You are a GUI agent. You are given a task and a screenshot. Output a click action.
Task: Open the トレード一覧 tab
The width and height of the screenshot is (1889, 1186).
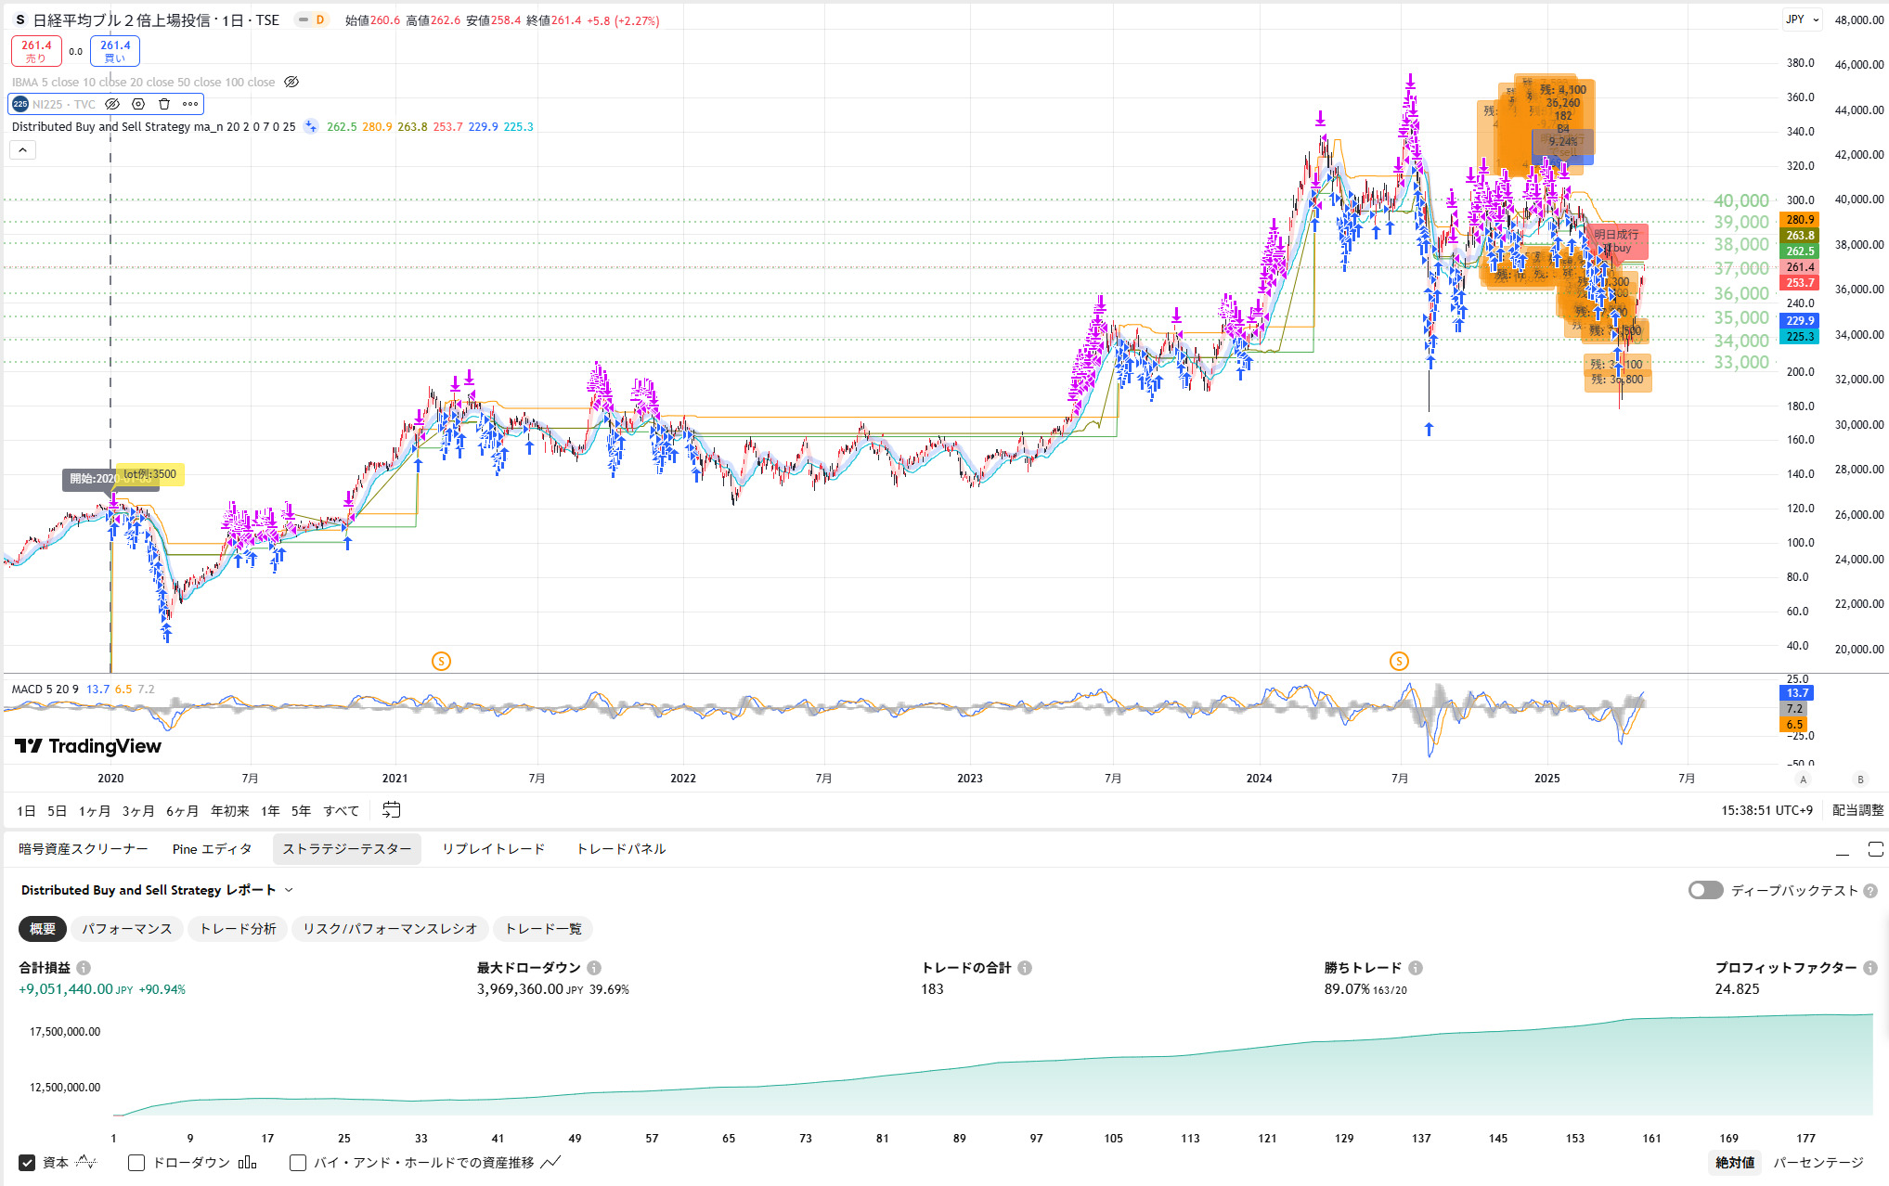(543, 929)
